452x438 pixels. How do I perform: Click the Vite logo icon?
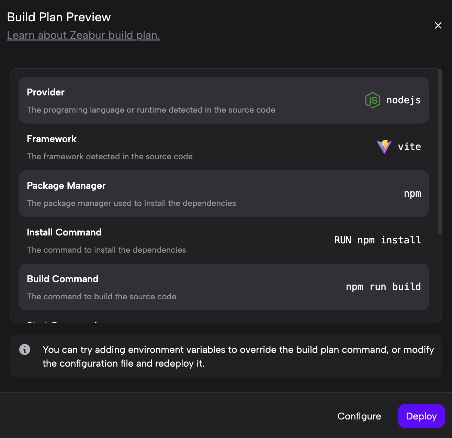[384, 147]
